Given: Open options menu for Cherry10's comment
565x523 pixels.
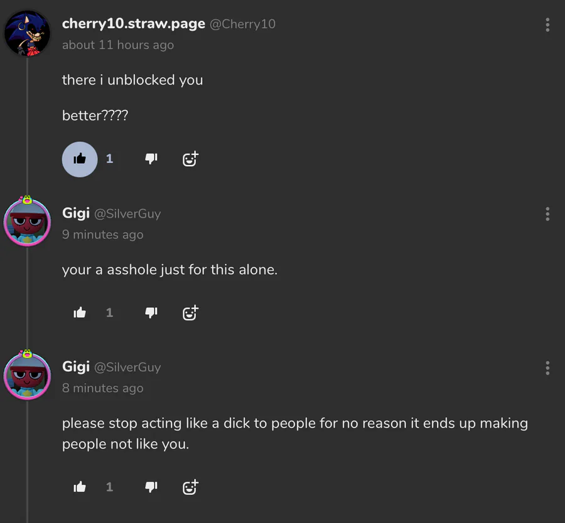Looking at the screenshot, I should pos(547,25).
